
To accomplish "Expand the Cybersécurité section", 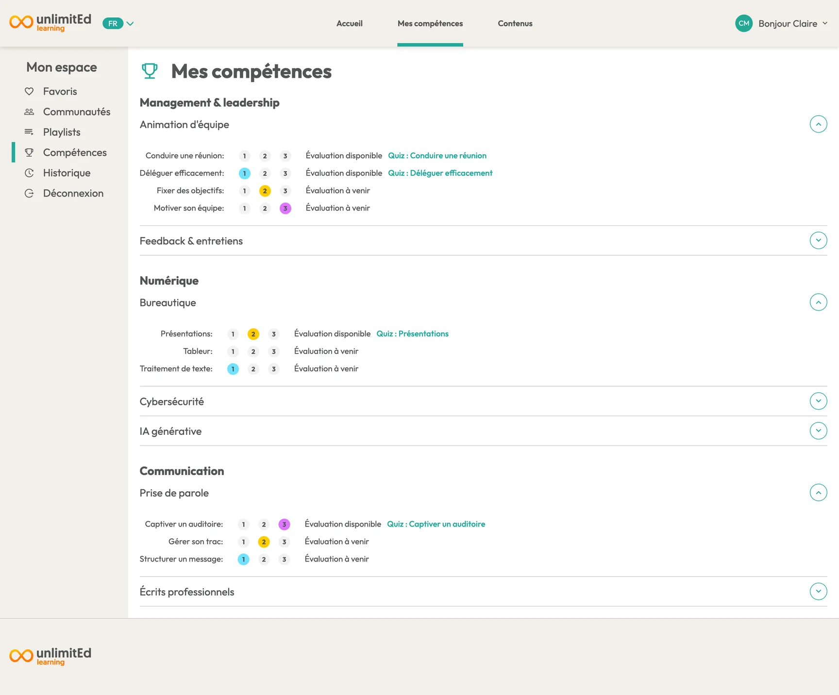I will (819, 401).
